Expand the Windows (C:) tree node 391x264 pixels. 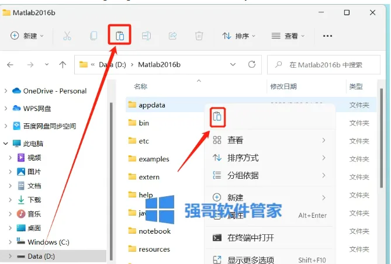pyautogui.click(x=10, y=242)
